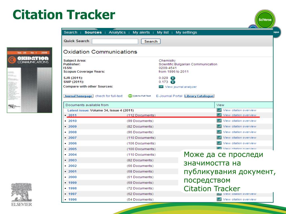
Task: Select 'Scientific Bulgarian Communication' publisher text
Action: [x=188, y=64]
